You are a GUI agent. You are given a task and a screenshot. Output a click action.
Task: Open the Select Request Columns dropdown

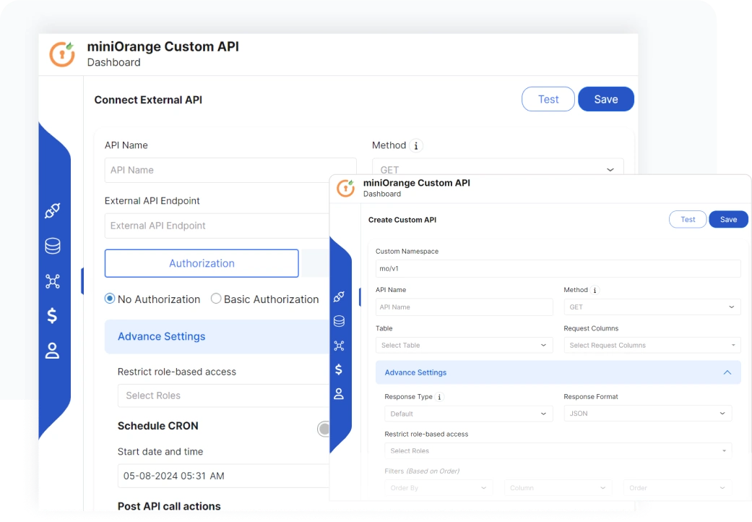coord(652,346)
